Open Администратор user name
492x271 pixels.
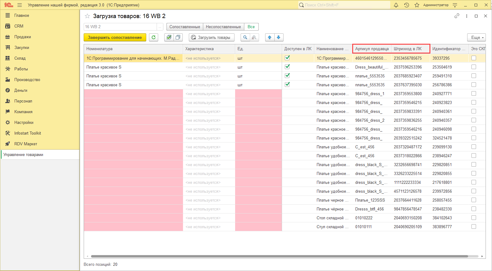tap(436, 5)
